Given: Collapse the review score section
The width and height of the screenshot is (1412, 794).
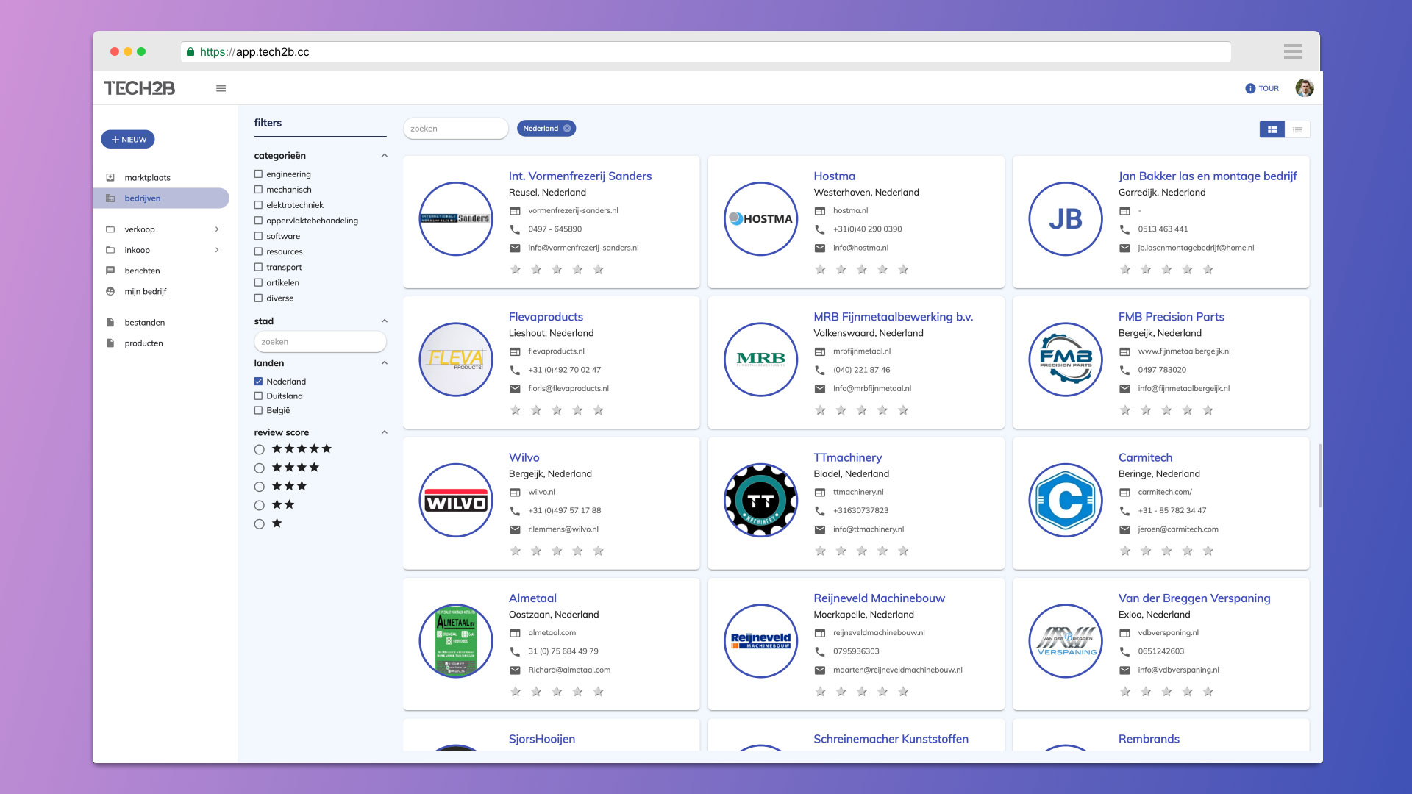Looking at the screenshot, I should click(384, 432).
